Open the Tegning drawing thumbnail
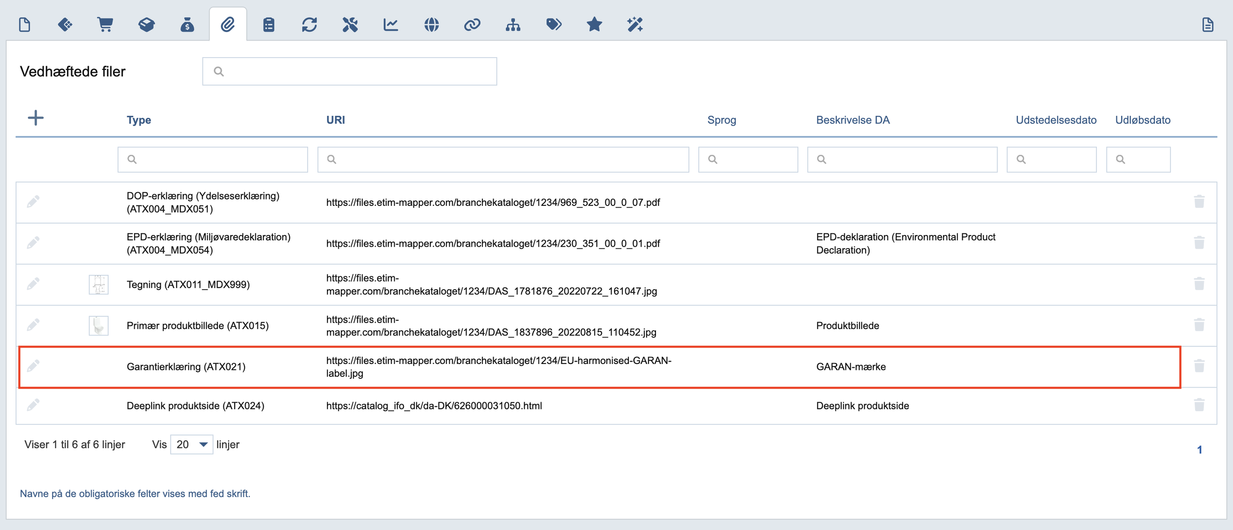The image size is (1233, 530). (x=99, y=285)
